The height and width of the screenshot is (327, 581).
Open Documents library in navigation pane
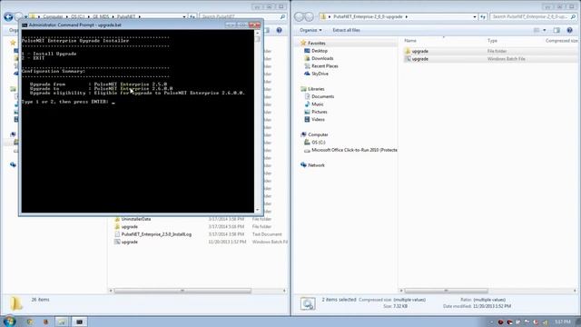point(322,96)
